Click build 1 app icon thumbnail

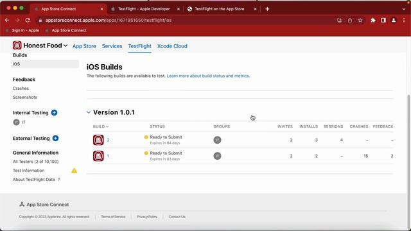pos(98,156)
